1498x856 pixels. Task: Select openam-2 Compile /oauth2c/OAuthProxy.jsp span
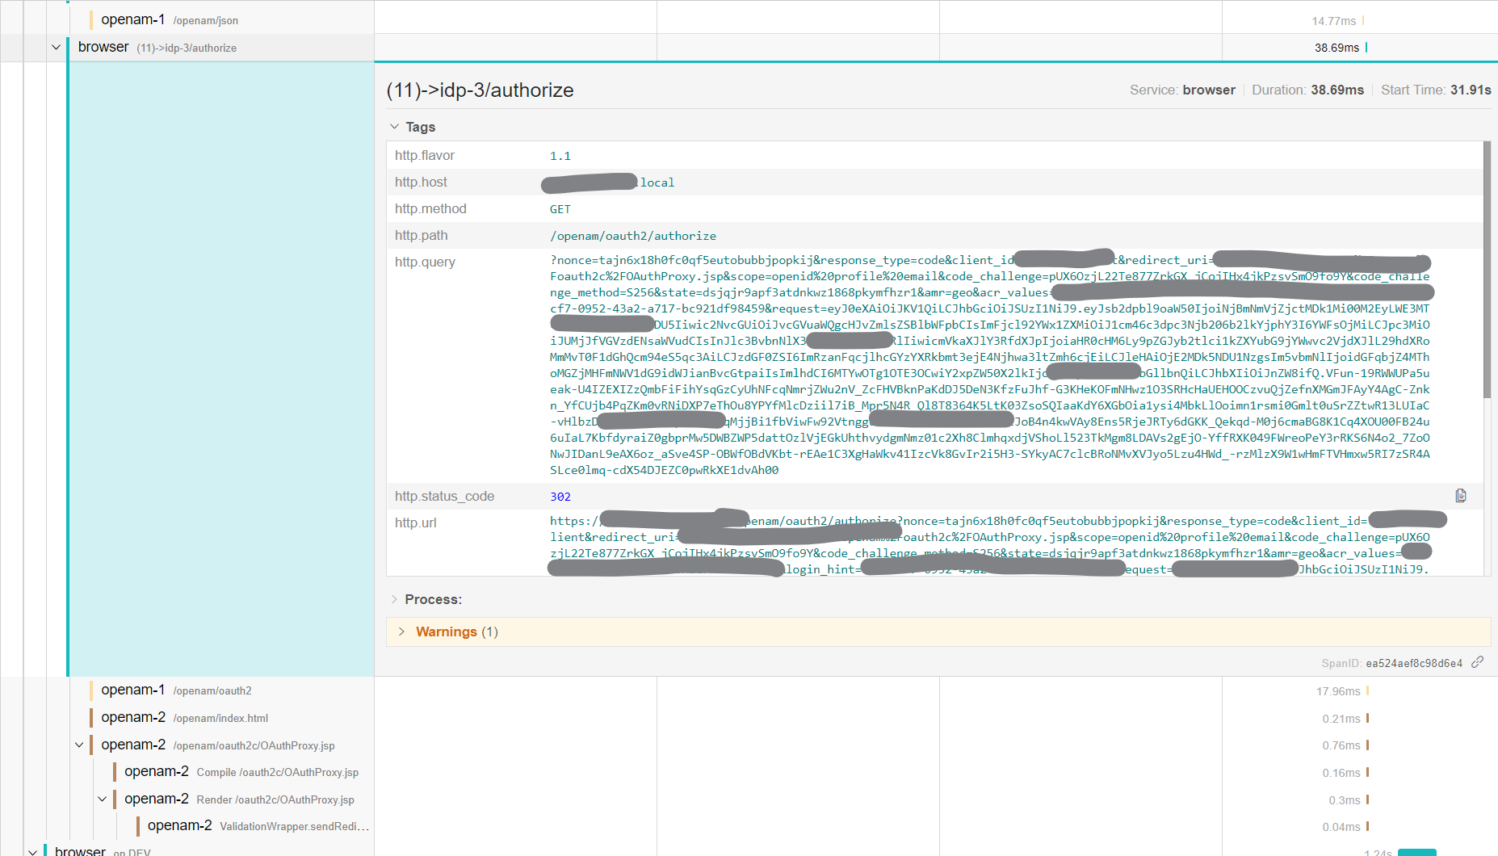coord(241,772)
